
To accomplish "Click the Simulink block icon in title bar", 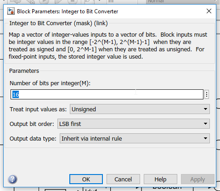I will [x=11, y=11].
